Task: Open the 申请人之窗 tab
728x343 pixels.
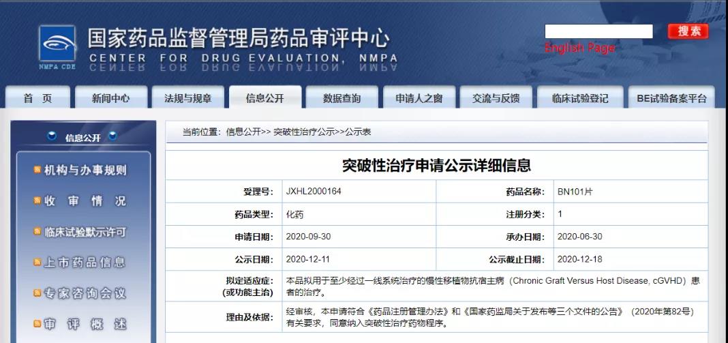Action: click(419, 98)
